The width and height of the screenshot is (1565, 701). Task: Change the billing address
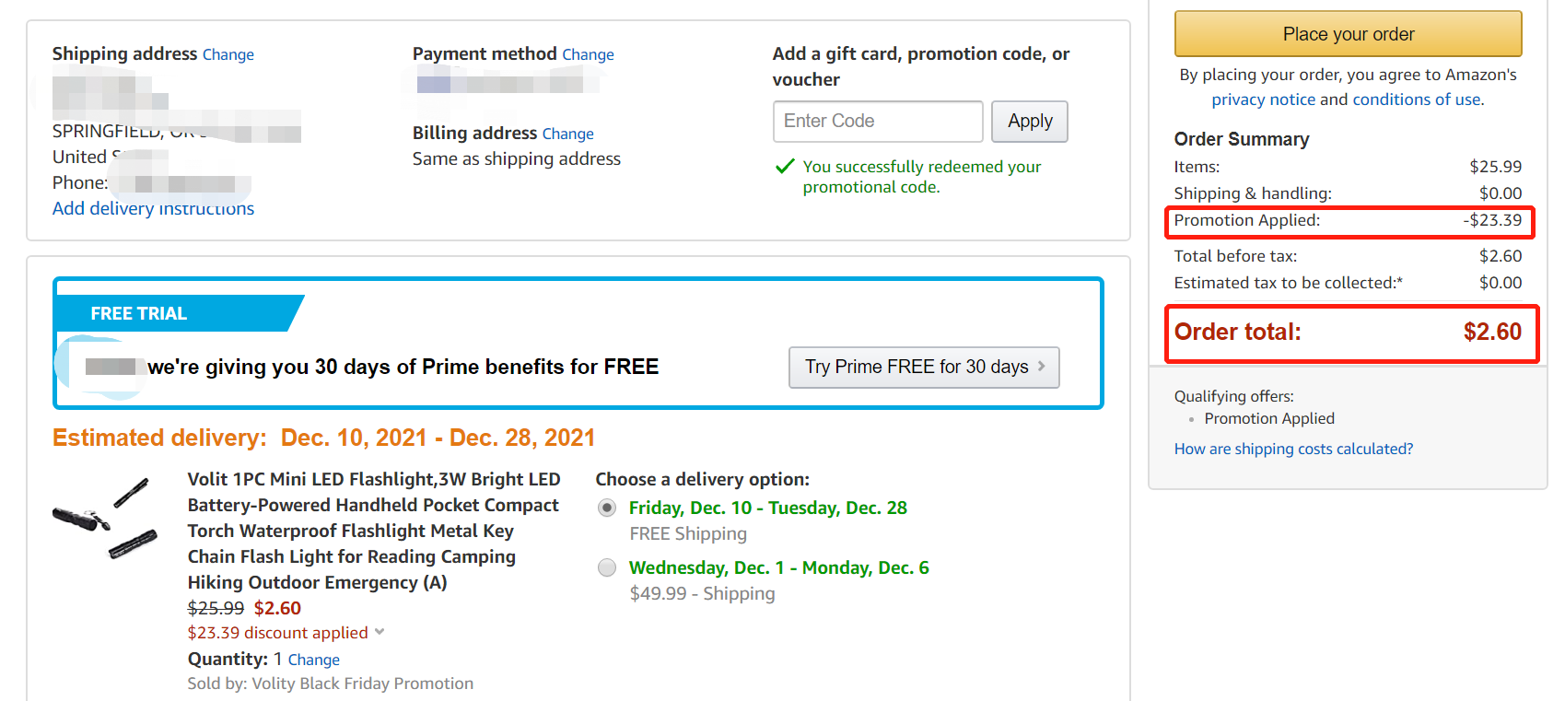pos(567,134)
